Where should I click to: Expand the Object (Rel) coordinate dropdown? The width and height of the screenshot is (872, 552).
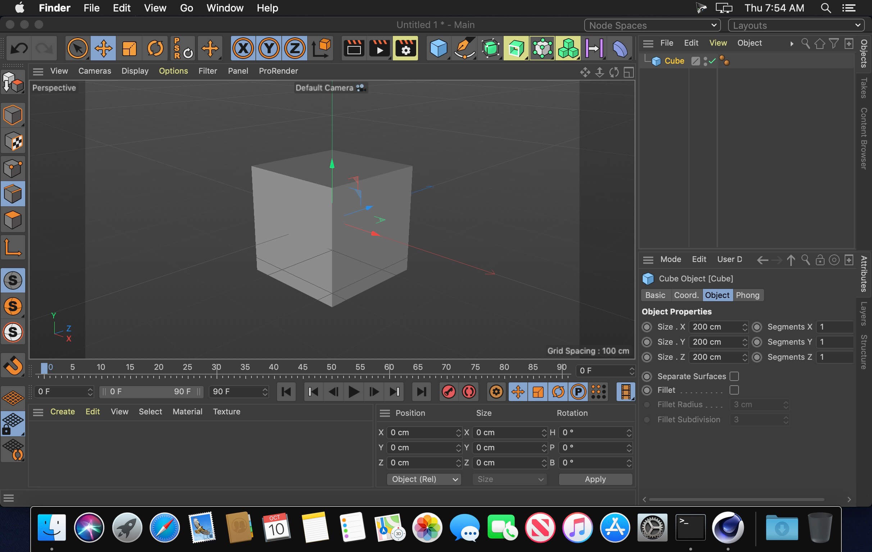[424, 479]
